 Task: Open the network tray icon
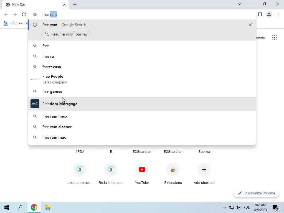click(232, 207)
